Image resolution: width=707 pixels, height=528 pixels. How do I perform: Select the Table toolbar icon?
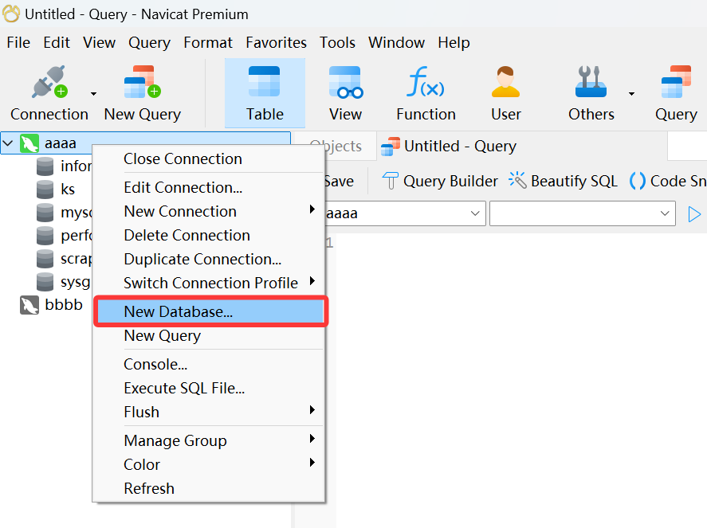pos(265,81)
